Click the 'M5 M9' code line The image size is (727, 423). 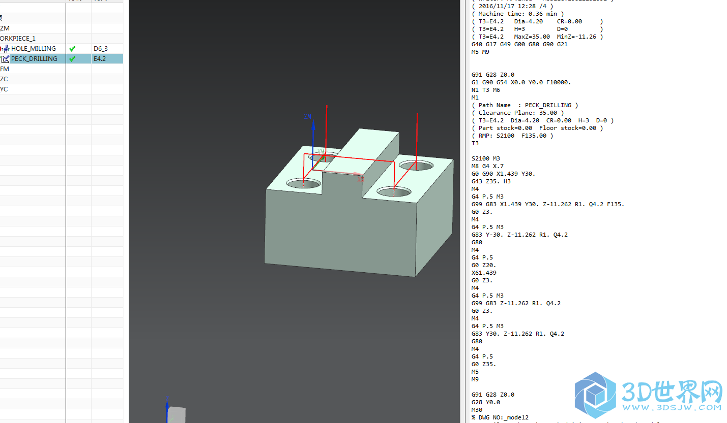tap(480, 52)
